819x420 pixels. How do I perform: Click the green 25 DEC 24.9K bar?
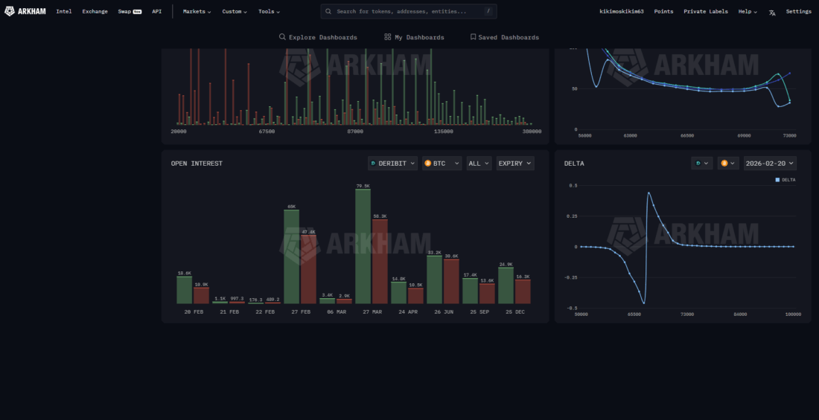pyautogui.click(x=506, y=285)
